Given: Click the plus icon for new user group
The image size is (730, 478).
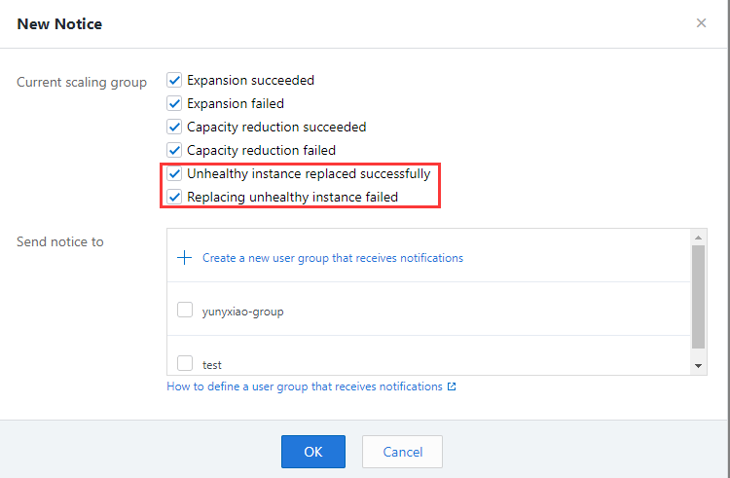Looking at the screenshot, I should (184, 257).
